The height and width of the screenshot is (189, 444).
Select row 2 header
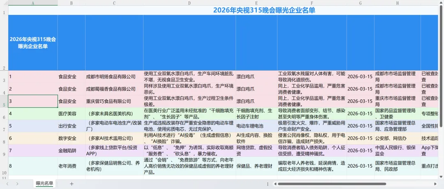[x=4, y=43]
